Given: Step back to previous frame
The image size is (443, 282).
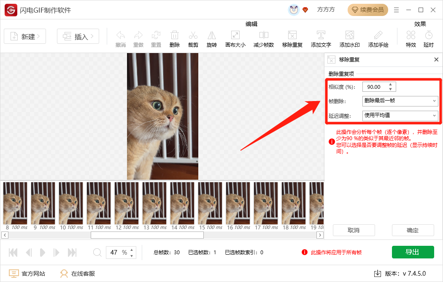Looking at the screenshot, I should (x=29, y=253).
